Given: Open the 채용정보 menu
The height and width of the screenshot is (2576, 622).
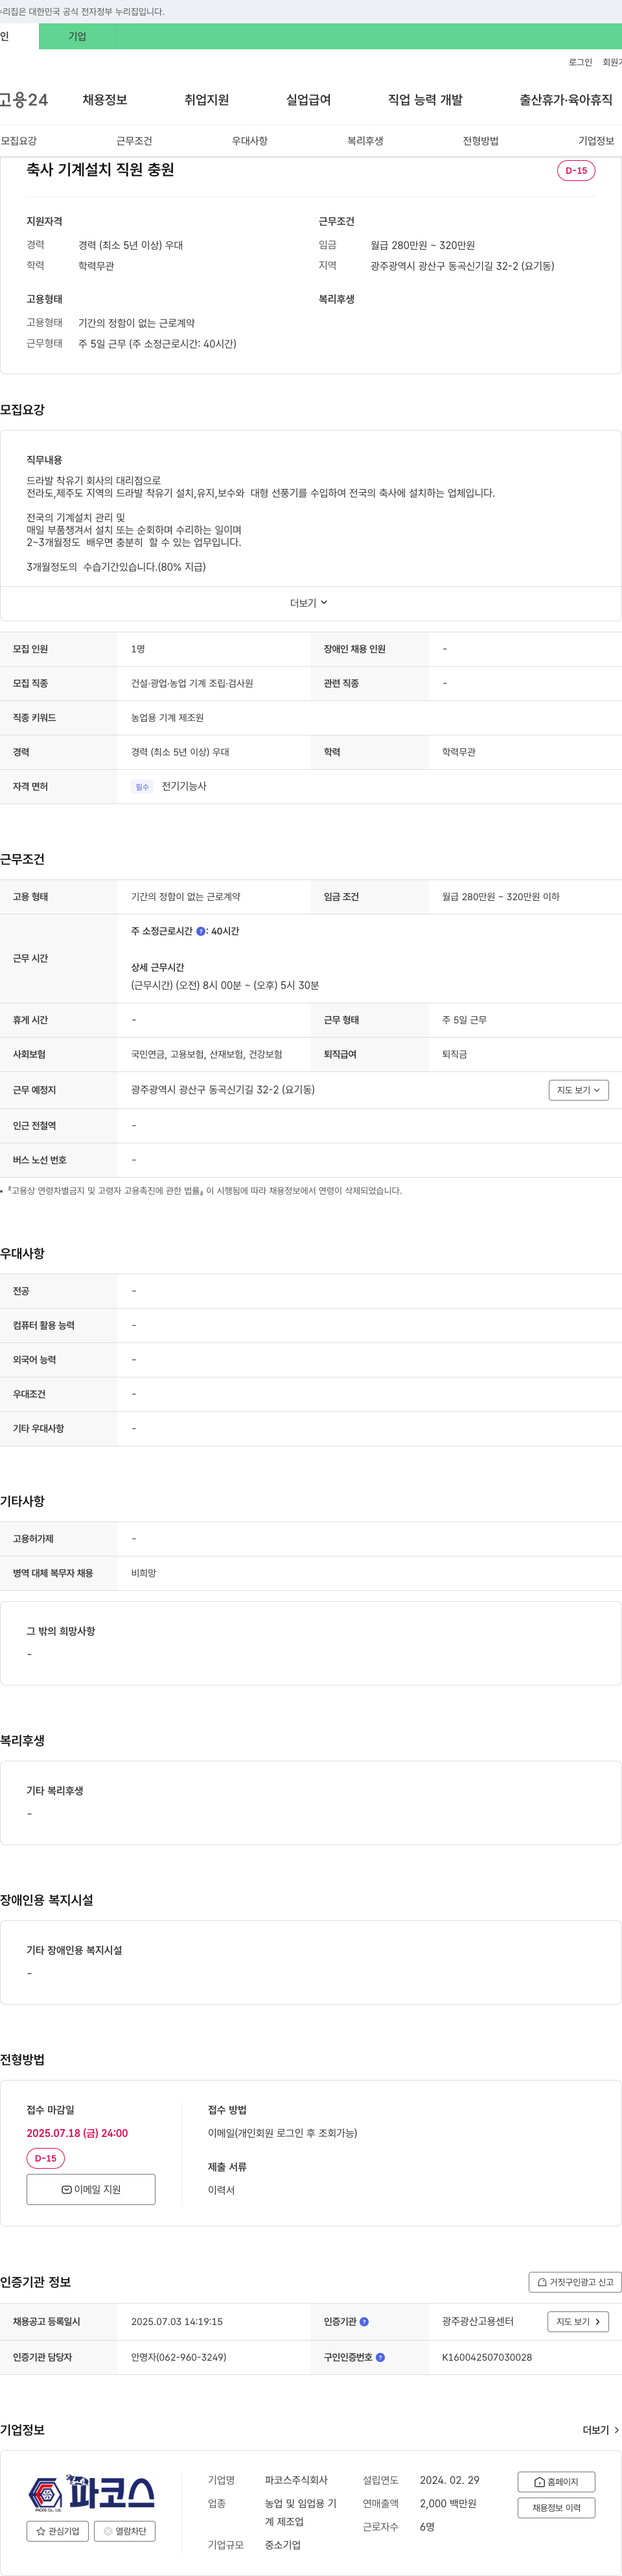Looking at the screenshot, I should click(x=105, y=100).
